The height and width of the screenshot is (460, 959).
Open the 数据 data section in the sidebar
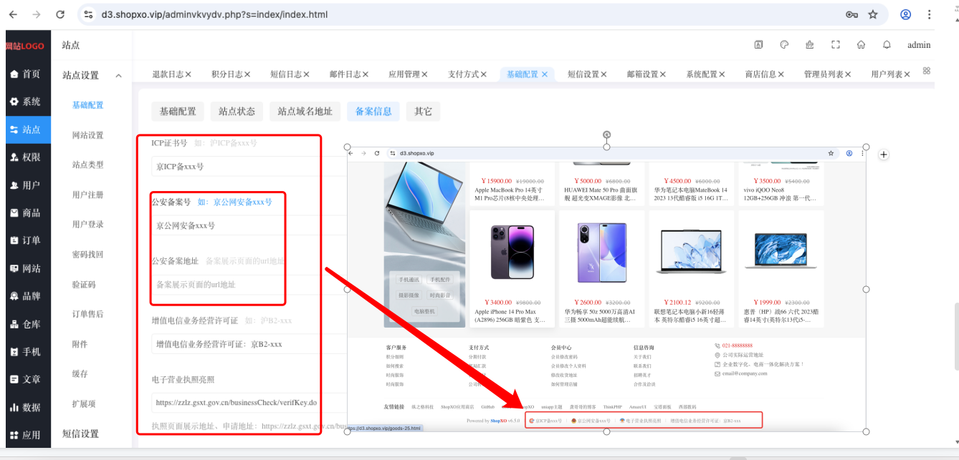[25, 407]
